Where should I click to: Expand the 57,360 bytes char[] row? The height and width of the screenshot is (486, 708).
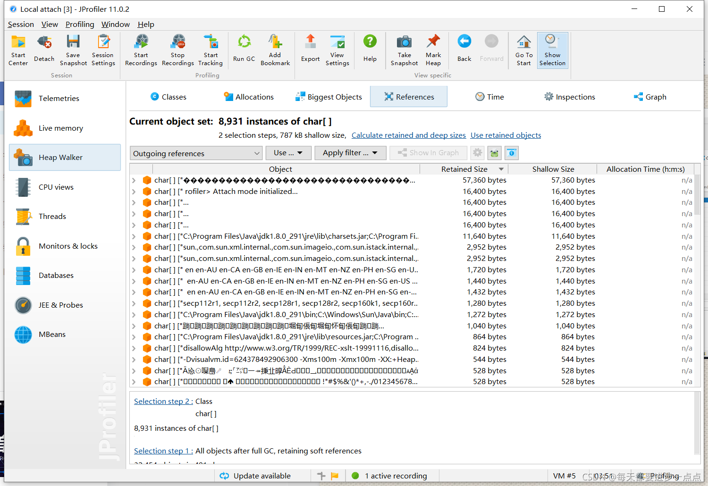click(134, 180)
